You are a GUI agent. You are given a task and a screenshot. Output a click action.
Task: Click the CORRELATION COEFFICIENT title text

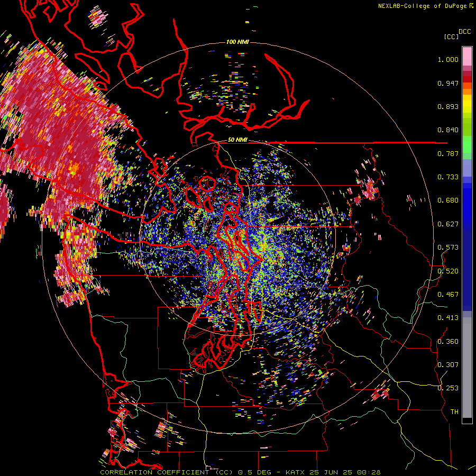154,472
